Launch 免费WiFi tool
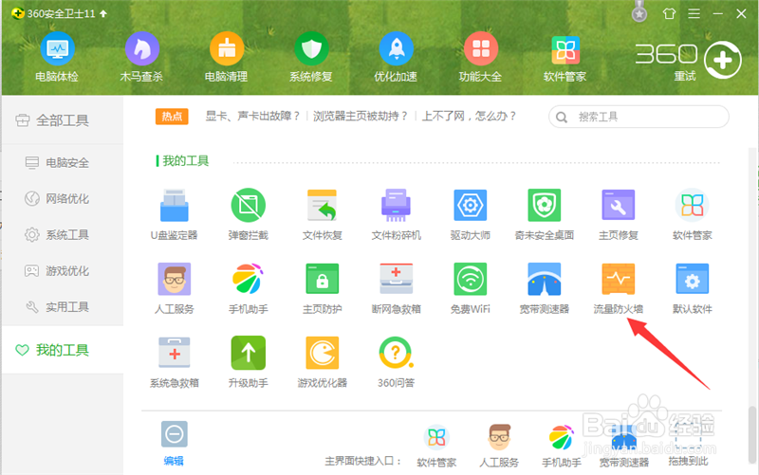Image resolution: width=759 pixels, height=475 pixels. click(470, 288)
